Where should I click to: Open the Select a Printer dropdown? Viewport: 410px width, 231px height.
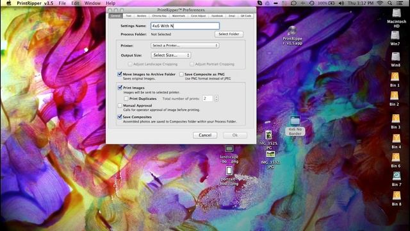point(185,46)
